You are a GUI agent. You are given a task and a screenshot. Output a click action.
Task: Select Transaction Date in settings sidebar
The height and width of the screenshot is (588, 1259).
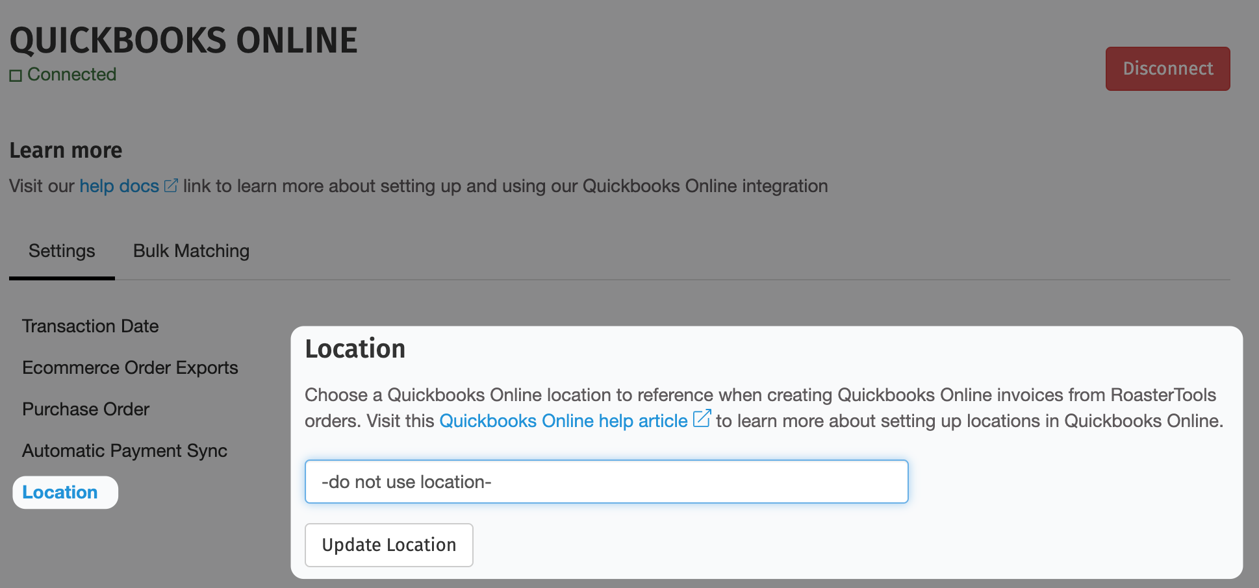click(90, 326)
